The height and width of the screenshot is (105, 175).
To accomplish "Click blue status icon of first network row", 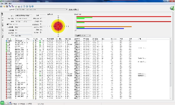I will coord(6,41).
